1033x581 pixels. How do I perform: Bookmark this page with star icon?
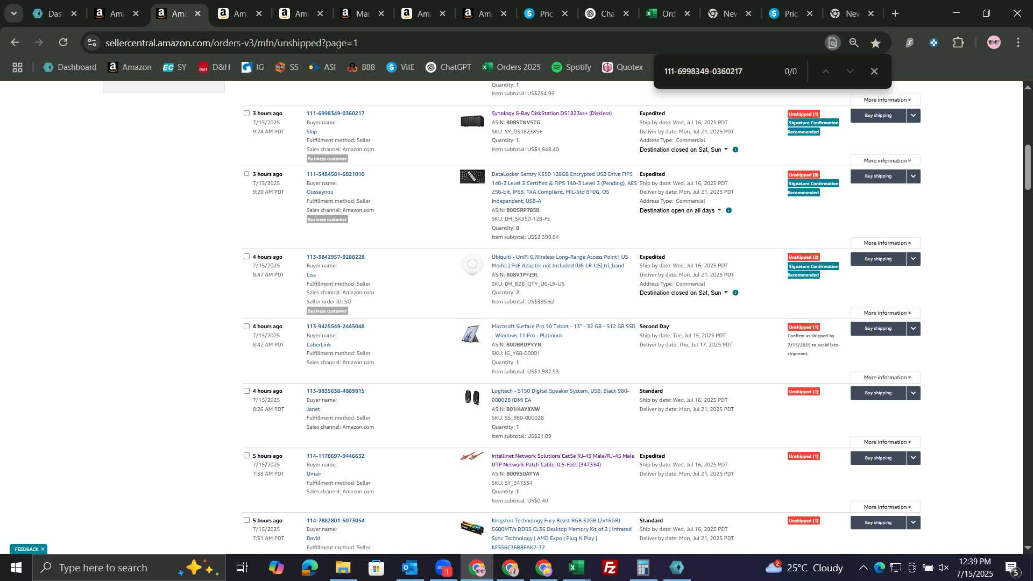(876, 43)
